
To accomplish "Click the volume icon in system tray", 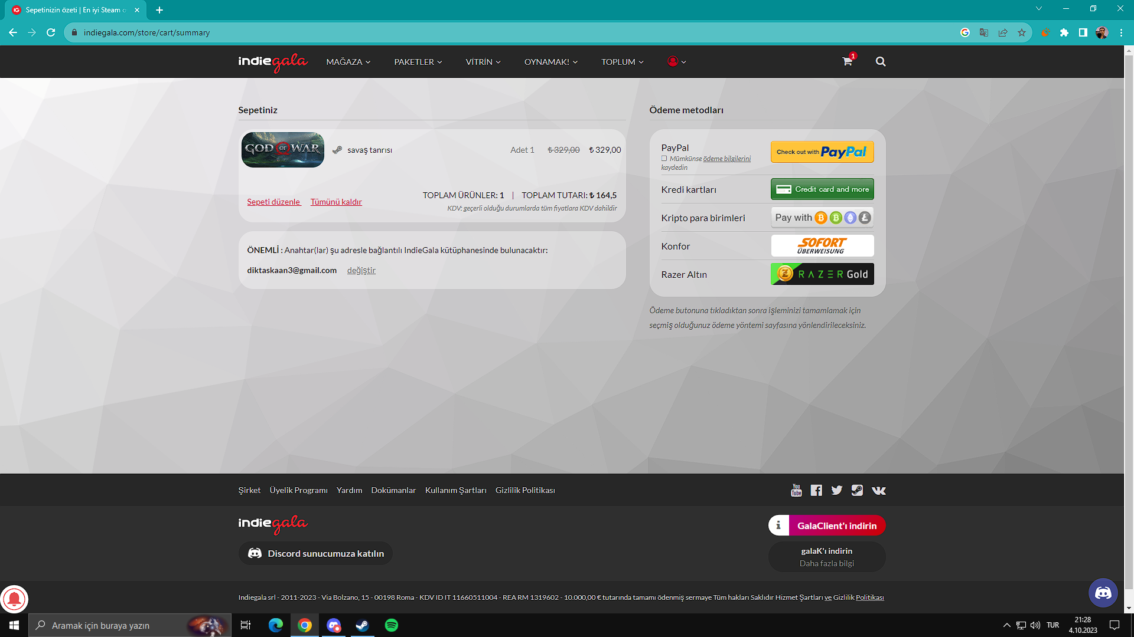I will [x=1035, y=625].
